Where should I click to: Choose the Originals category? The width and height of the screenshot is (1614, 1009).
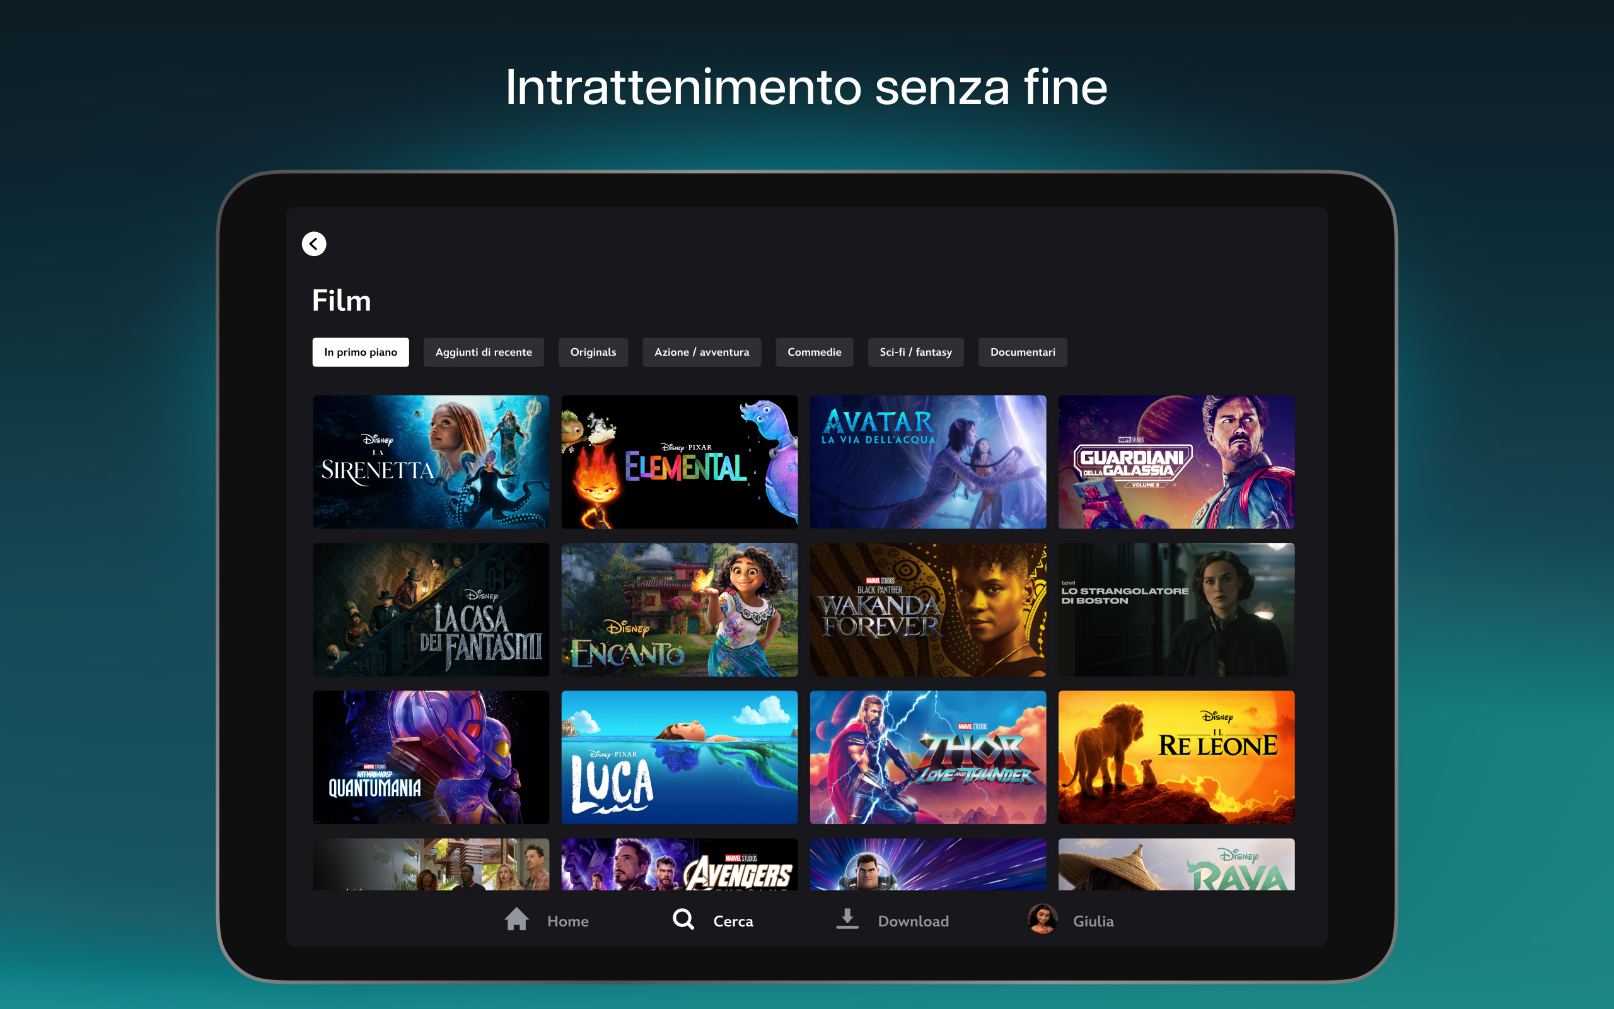click(593, 353)
